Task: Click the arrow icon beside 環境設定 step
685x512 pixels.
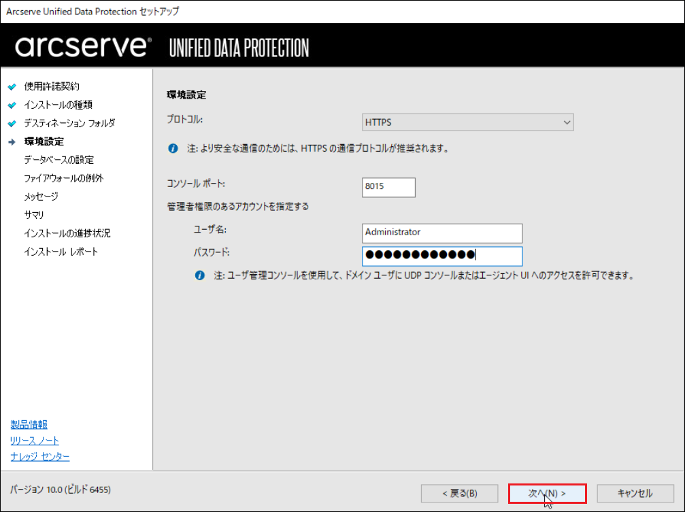Action: [12, 141]
